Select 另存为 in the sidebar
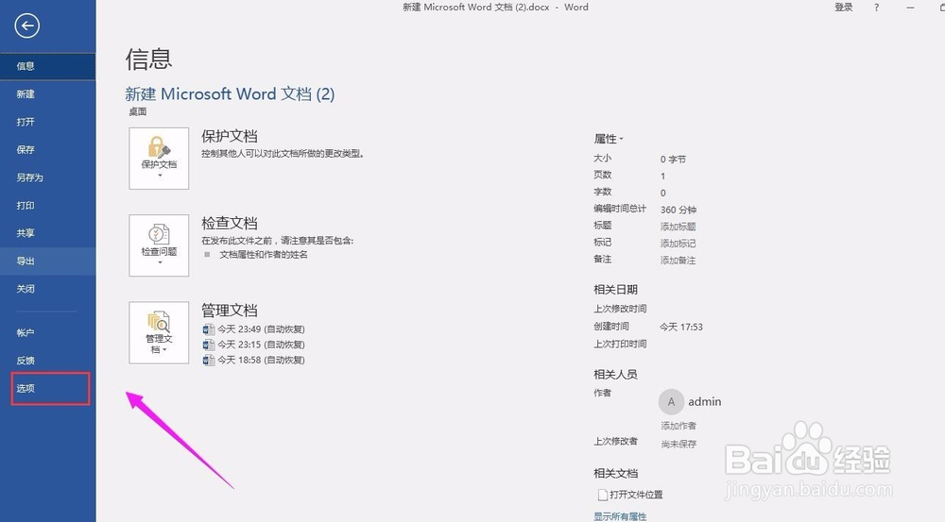 47,177
